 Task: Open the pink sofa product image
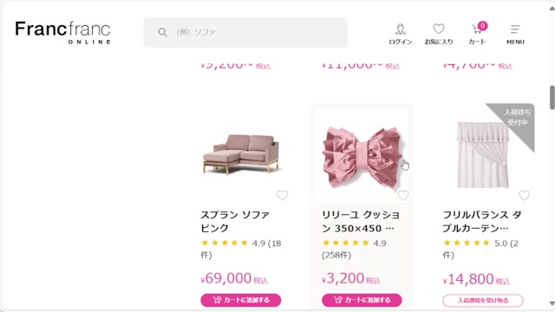click(x=241, y=154)
